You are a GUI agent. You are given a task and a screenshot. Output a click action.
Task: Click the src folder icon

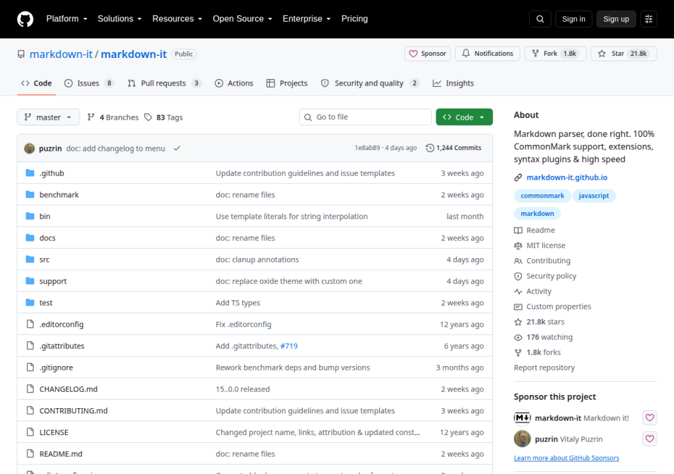pyautogui.click(x=30, y=259)
